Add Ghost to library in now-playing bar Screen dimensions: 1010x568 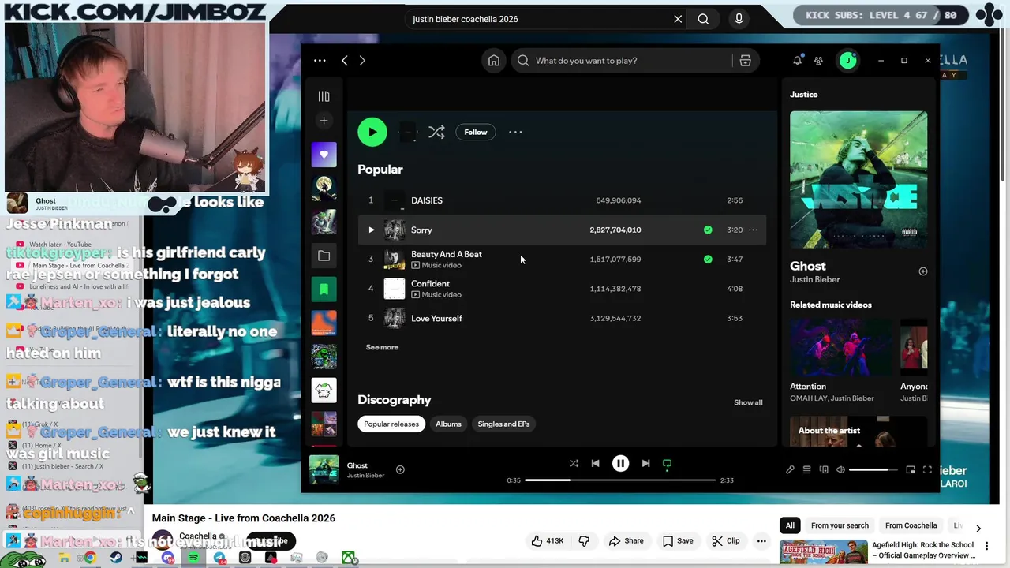pyautogui.click(x=400, y=469)
